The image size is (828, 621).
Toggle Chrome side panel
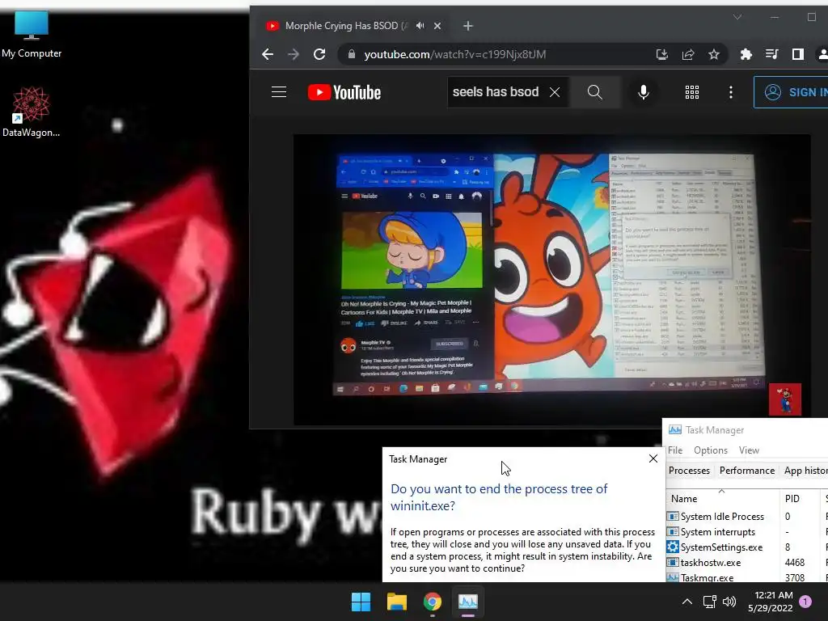[x=798, y=54]
